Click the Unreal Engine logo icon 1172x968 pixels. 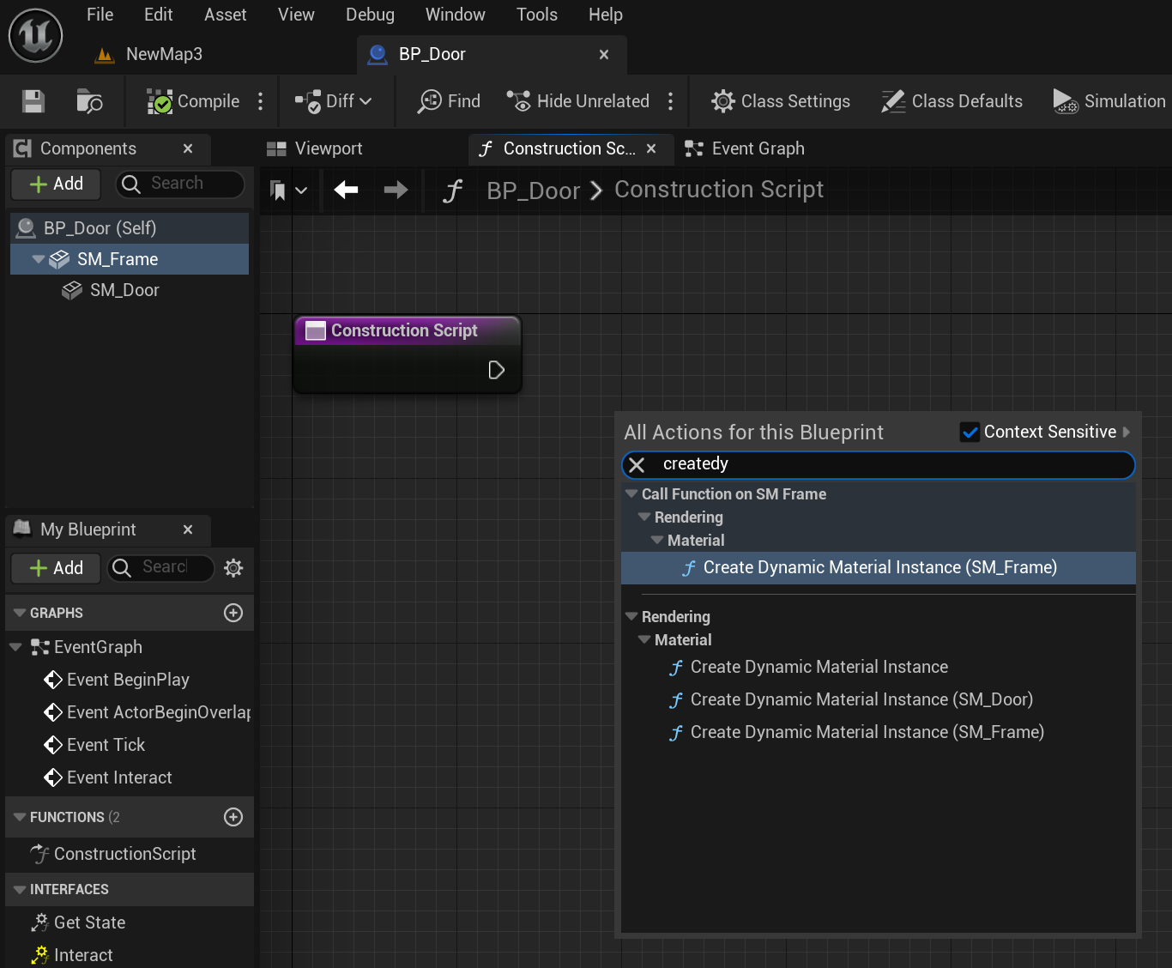coord(35,35)
